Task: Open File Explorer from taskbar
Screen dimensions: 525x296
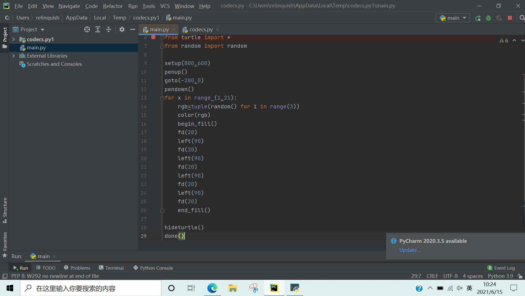Action: tap(233, 288)
